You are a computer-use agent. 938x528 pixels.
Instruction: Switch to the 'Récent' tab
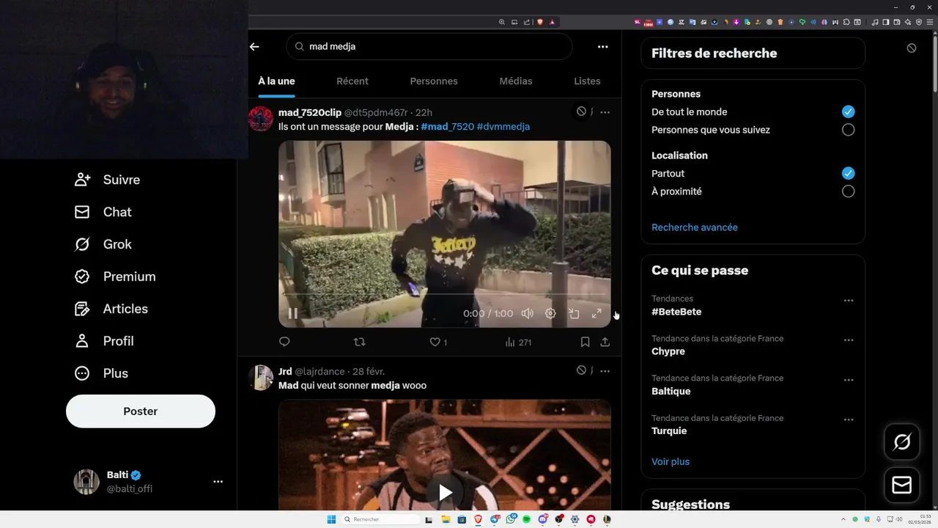352,81
